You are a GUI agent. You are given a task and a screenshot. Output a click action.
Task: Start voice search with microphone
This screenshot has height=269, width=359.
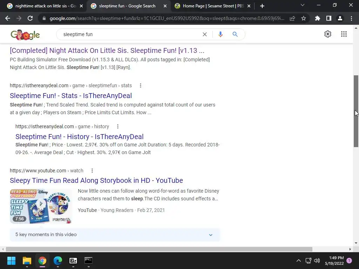click(x=221, y=34)
